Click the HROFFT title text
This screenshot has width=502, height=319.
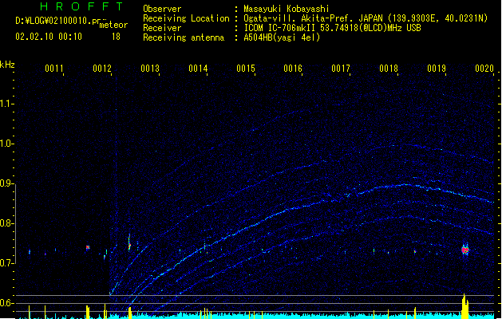tap(81, 6)
